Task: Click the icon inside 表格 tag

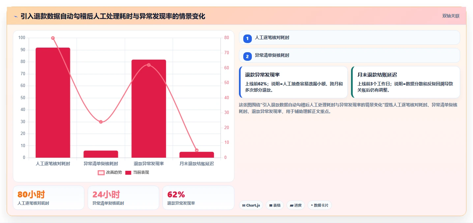Action: click(271, 206)
